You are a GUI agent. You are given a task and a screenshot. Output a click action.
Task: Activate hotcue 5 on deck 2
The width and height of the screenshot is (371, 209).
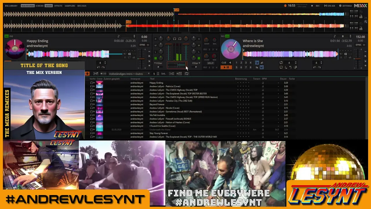pos(237,67)
